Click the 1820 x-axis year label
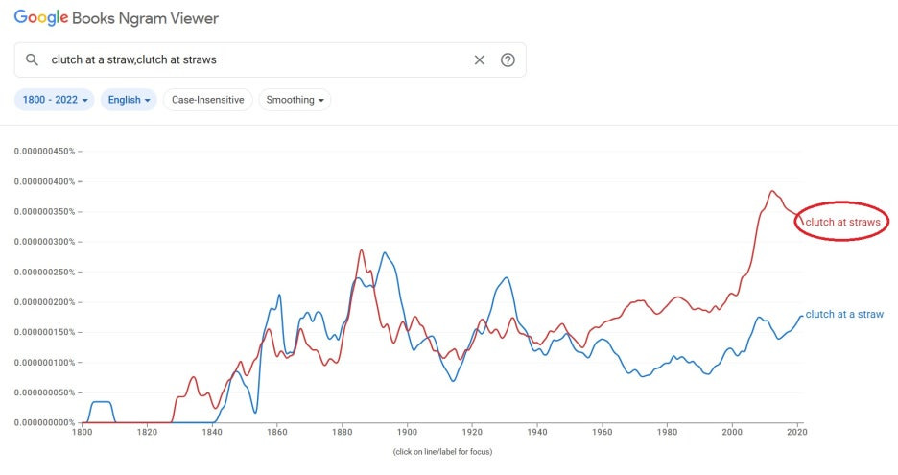898x475 pixels. point(147,432)
